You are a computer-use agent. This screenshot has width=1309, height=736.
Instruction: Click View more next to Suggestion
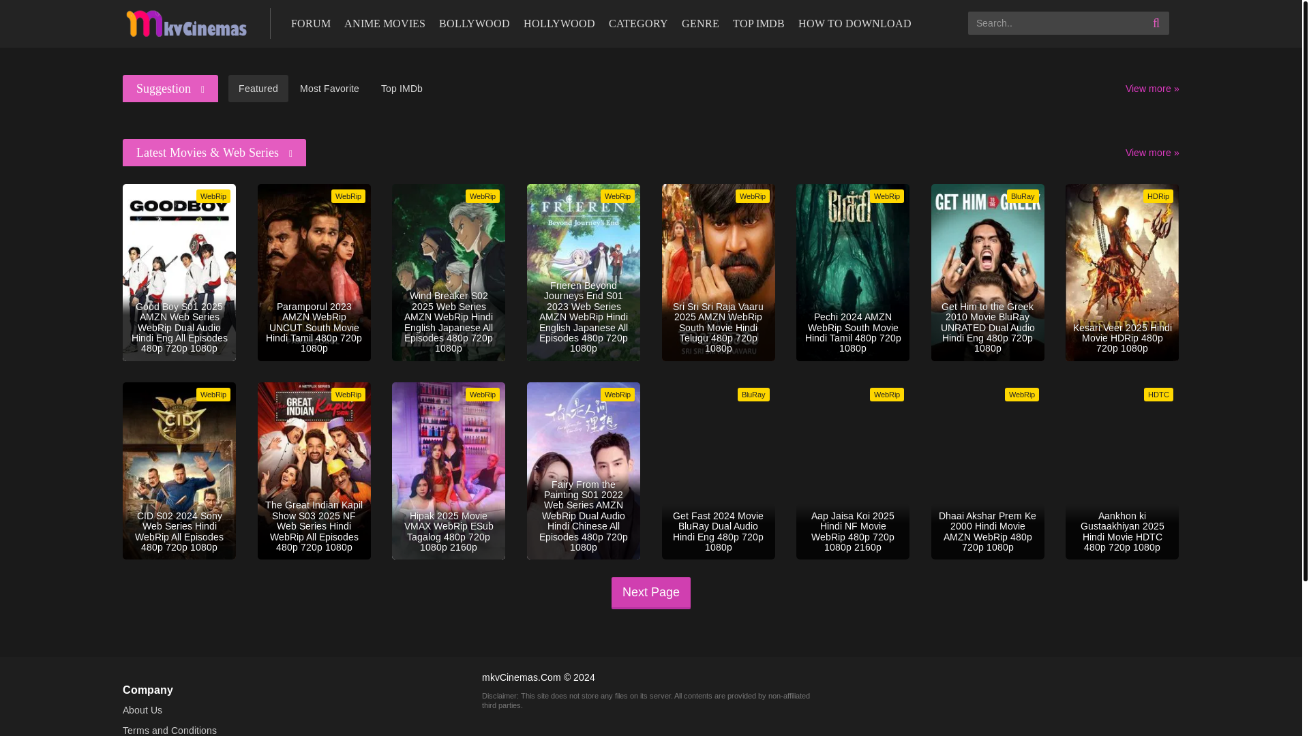pyautogui.click(x=1152, y=89)
